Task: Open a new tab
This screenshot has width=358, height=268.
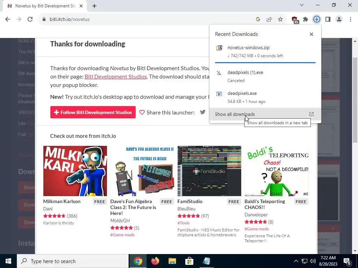Action: (x=94, y=6)
